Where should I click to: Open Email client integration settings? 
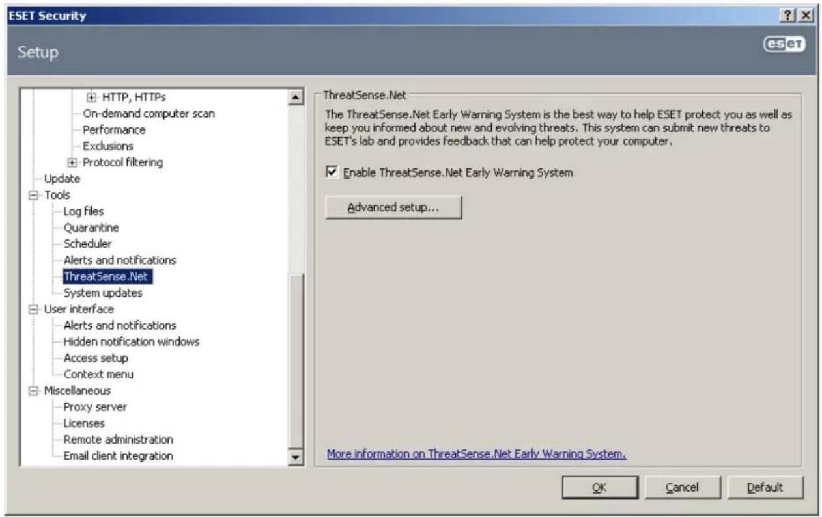click(119, 456)
